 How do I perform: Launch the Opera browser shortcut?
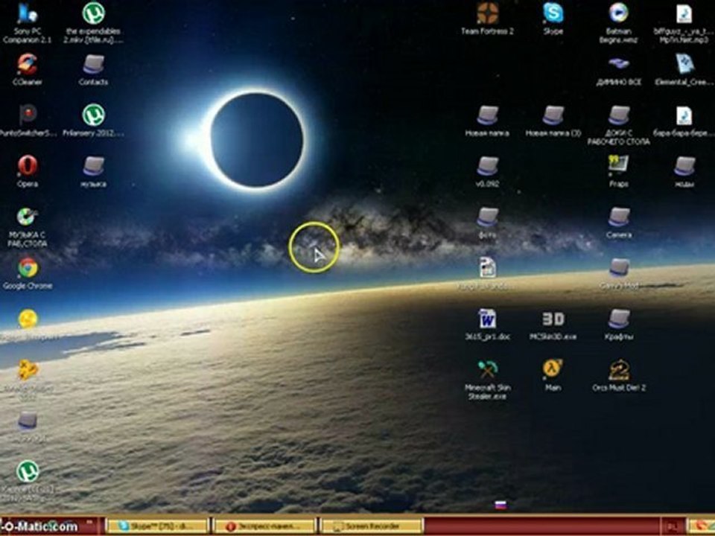(28, 166)
